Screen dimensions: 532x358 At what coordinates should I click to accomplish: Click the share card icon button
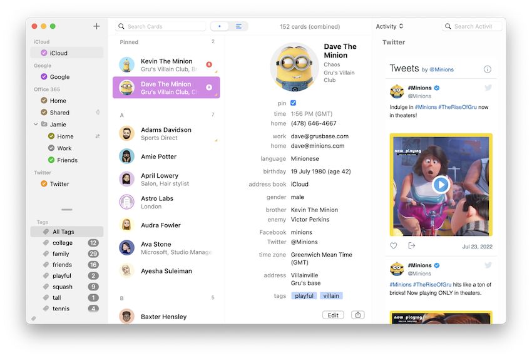357,315
